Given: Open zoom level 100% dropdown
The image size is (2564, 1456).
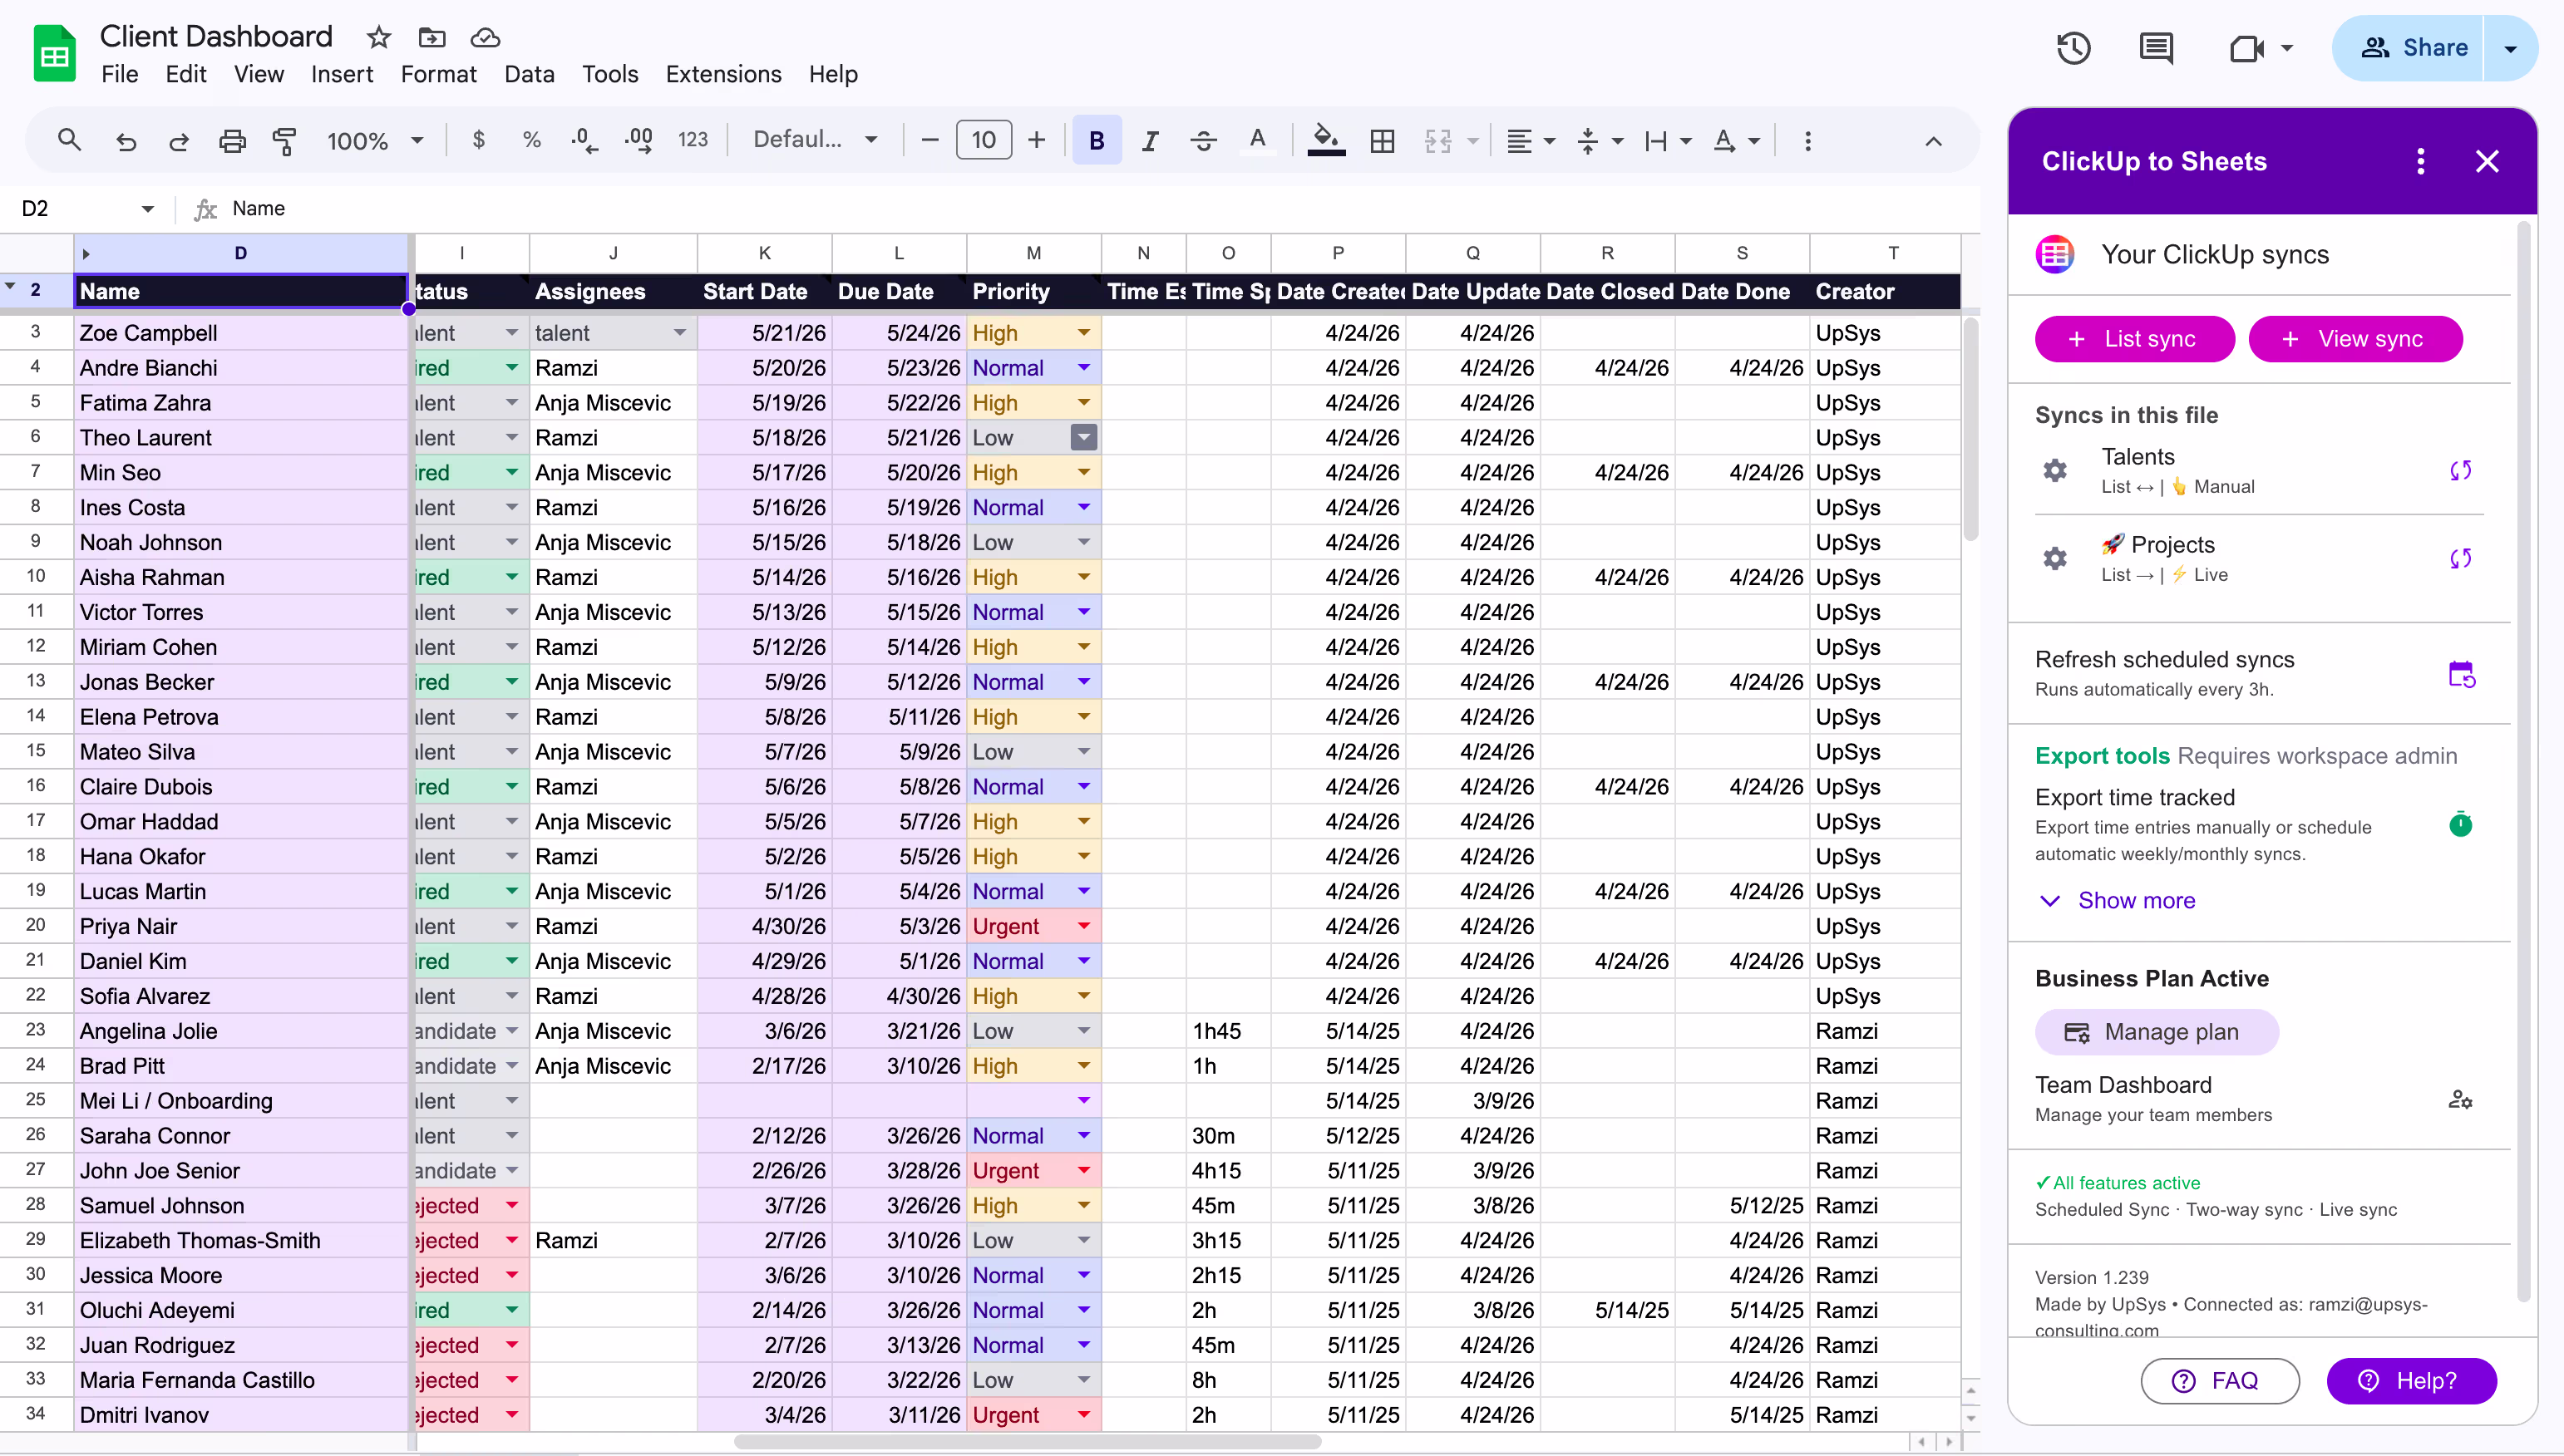Looking at the screenshot, I should (375, 141).
